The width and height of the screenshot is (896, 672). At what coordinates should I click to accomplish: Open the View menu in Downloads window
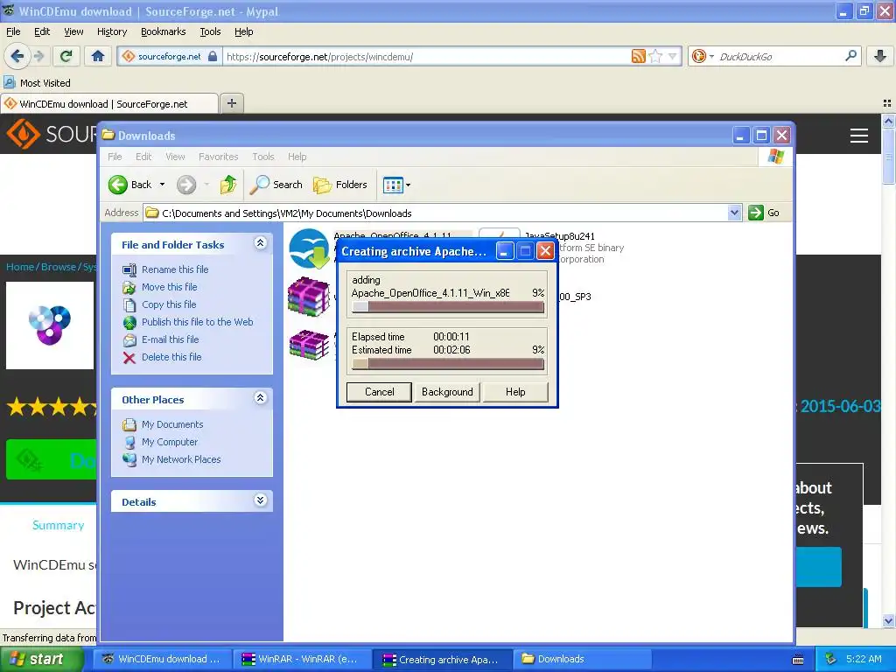click(175, 157)
